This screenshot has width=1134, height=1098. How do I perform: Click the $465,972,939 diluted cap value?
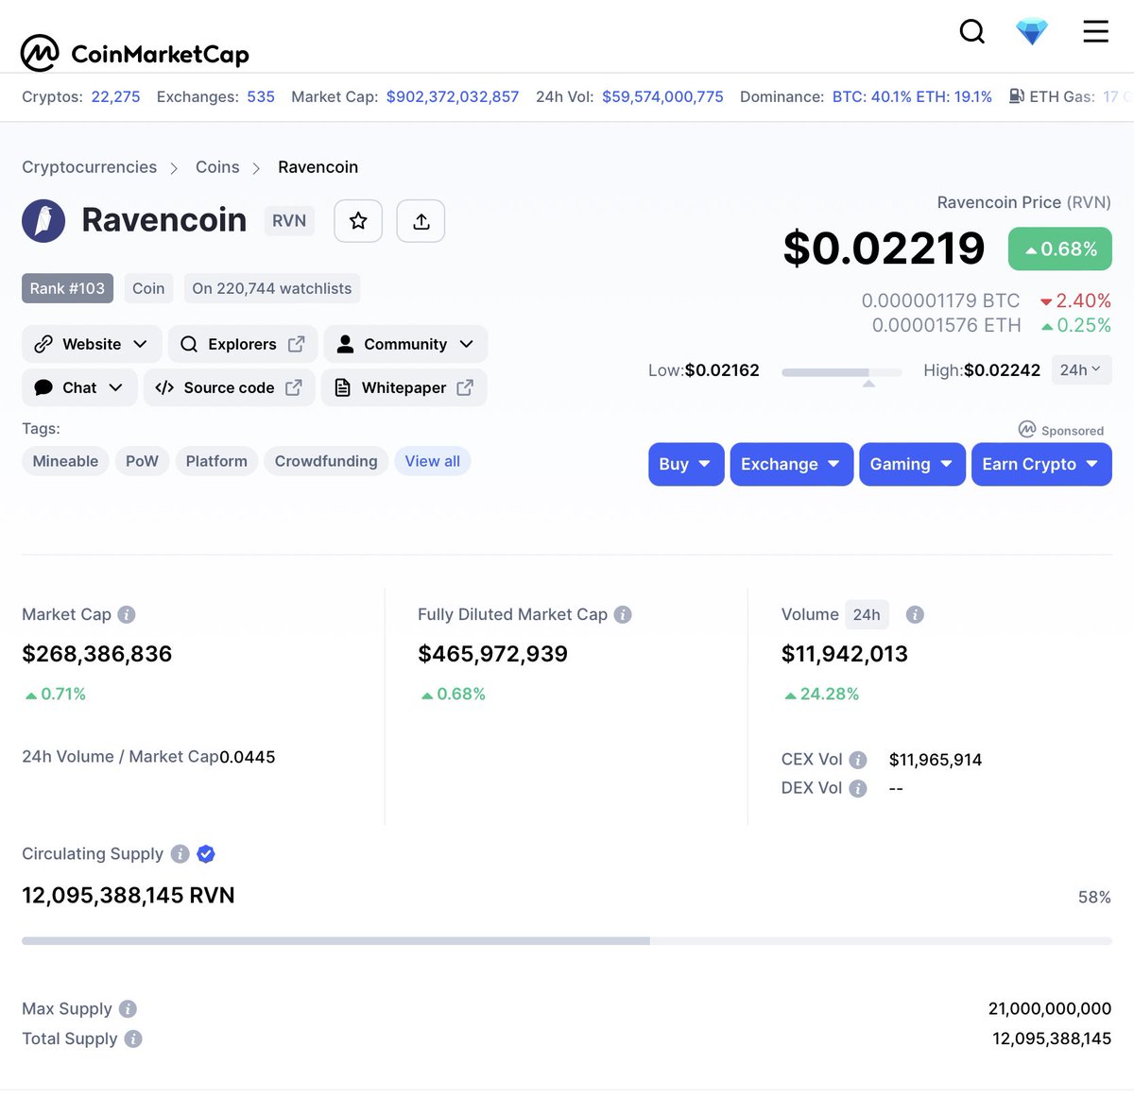493,654
